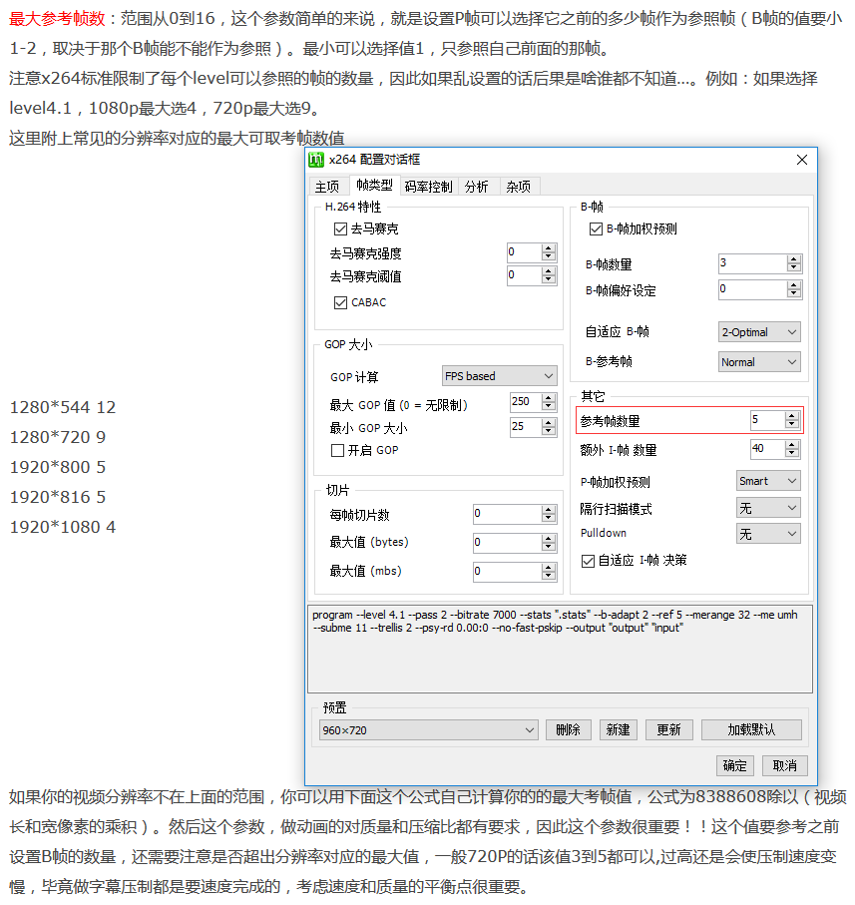The image size is (855, 905).
Task: Close the x264 配置对话框 window
Action: pos(801,160)
